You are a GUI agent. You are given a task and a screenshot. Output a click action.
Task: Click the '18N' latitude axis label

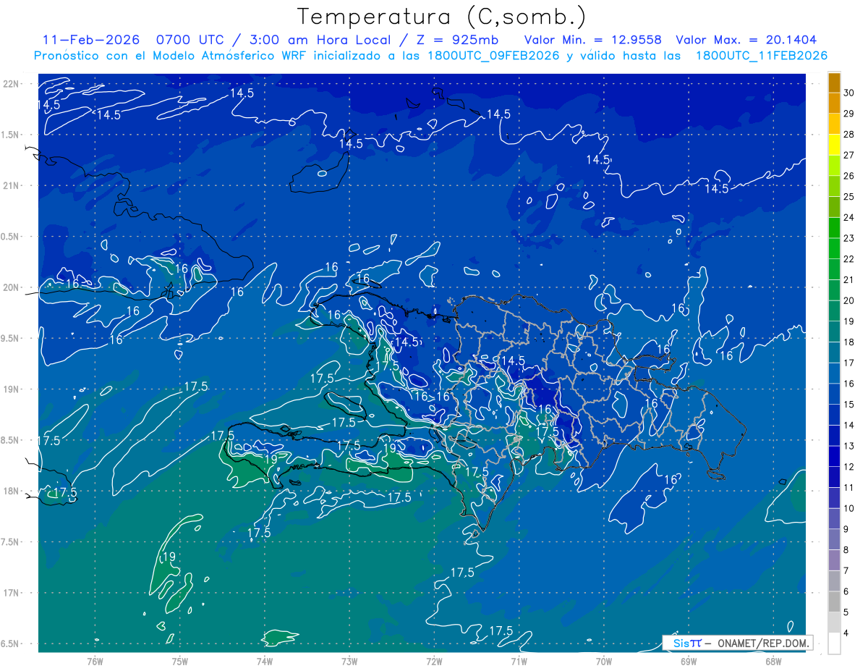click(11, 491)
